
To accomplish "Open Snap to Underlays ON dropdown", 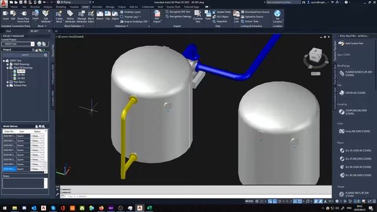I will coord(149,21).
